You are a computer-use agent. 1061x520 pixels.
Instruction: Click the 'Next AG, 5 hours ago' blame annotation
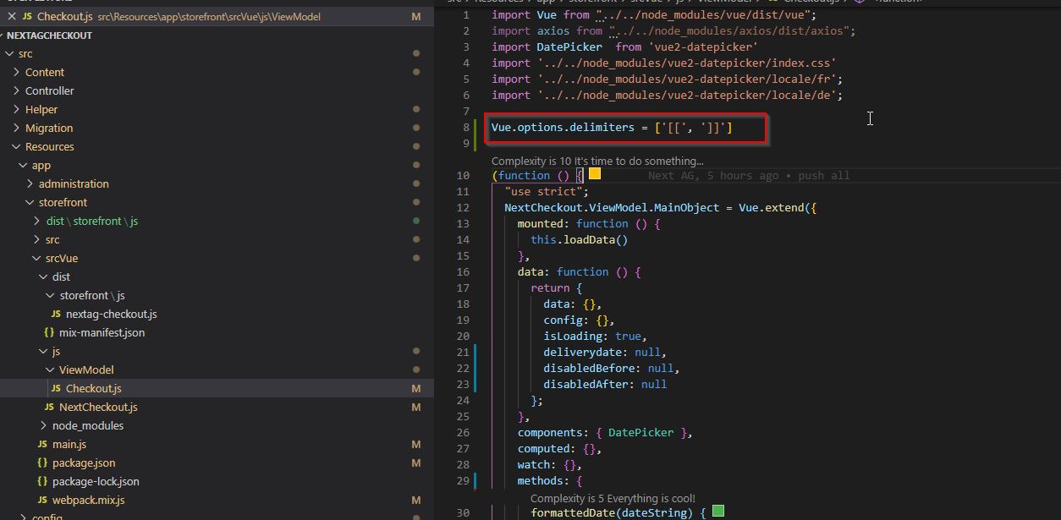click(749, 175)
